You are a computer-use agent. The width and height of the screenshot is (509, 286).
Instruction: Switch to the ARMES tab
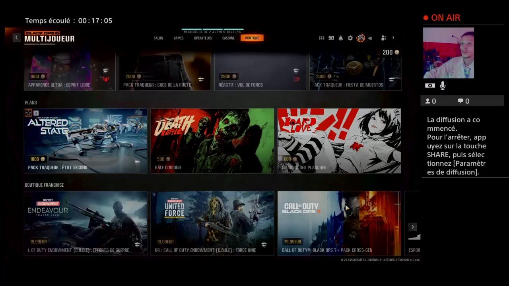tap(179, 38)
